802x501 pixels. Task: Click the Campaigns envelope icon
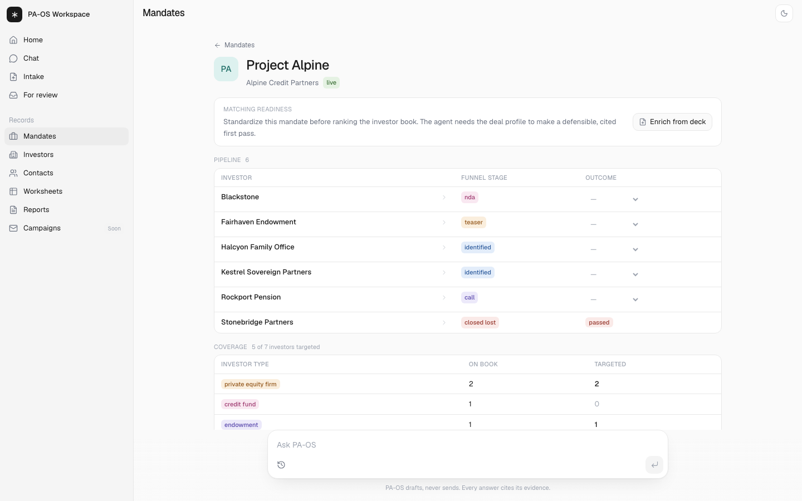pyautogui.click(x=13, y=228)
